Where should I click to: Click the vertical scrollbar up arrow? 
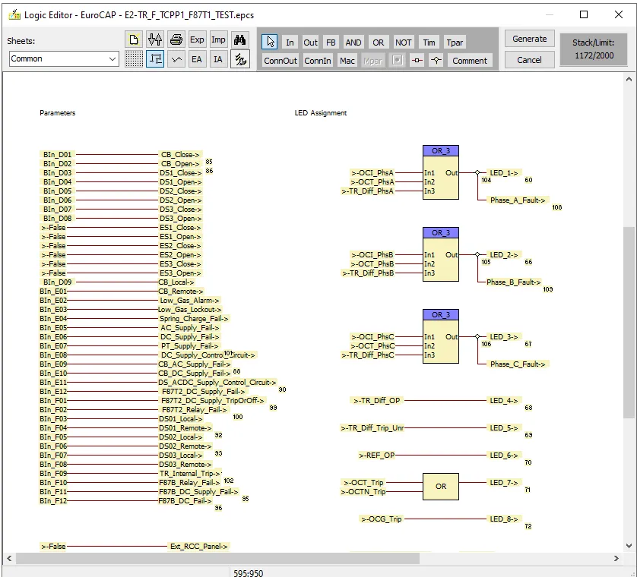[x=629, y=80]
